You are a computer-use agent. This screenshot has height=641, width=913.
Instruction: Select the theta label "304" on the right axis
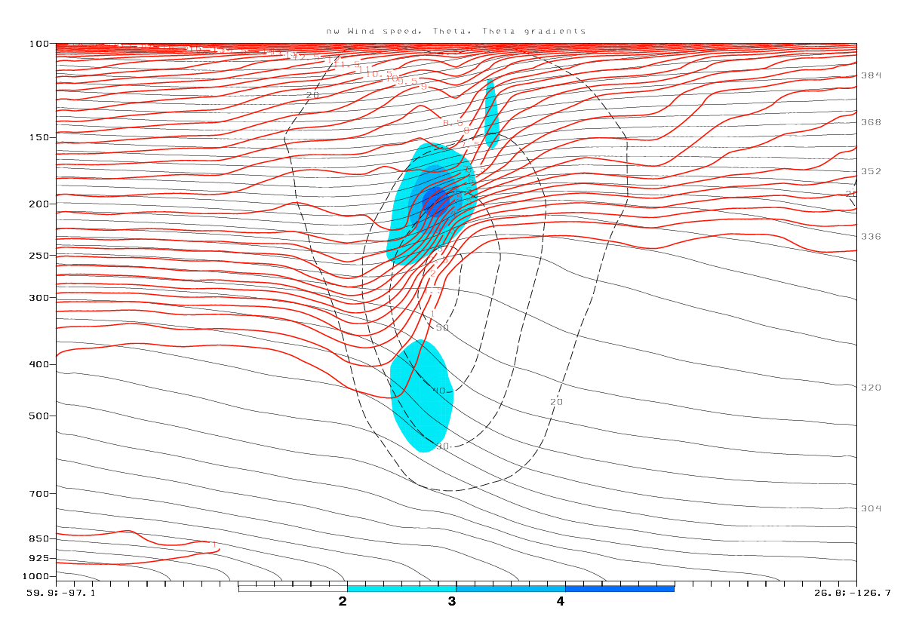point(871,508)
